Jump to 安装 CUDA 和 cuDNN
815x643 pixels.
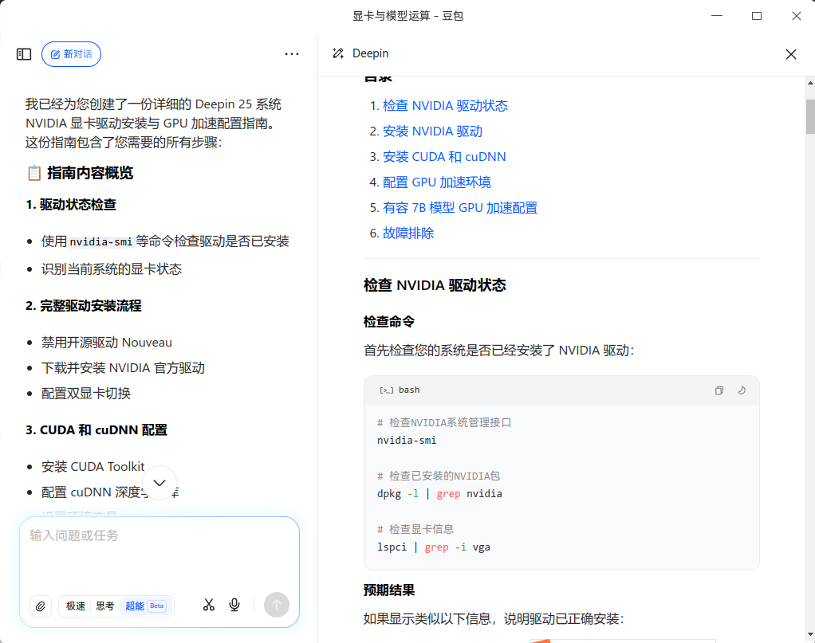(444, 157)
